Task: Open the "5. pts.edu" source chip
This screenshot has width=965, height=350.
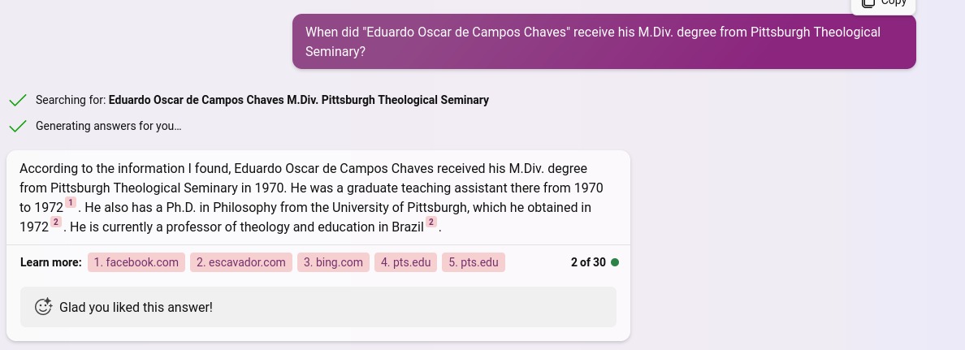Action: coord(473,262)
